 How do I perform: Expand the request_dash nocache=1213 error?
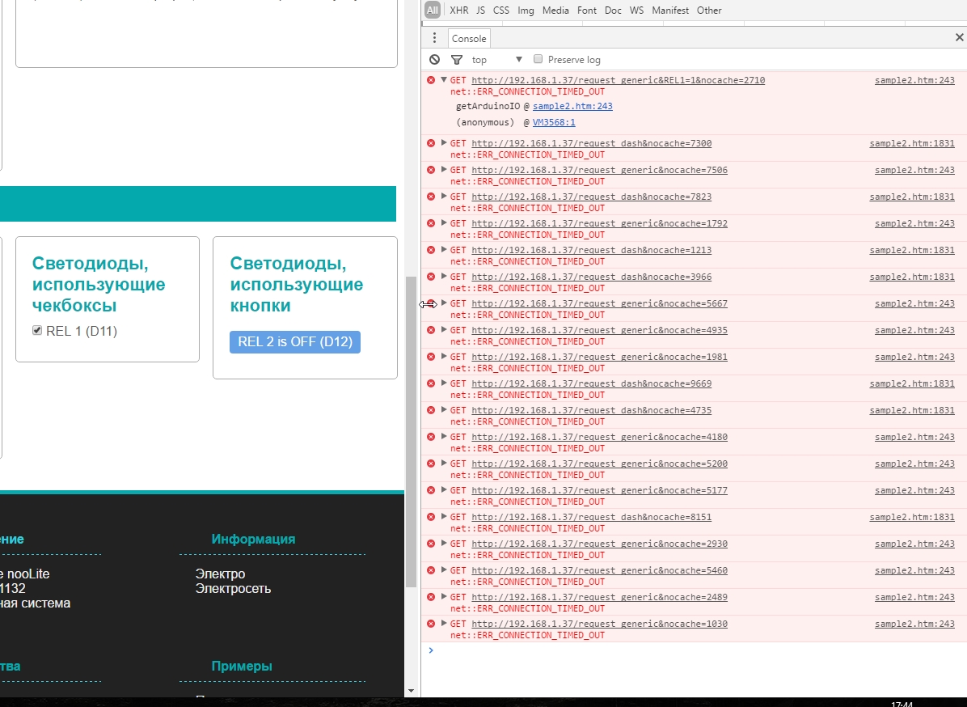(443, 249)
